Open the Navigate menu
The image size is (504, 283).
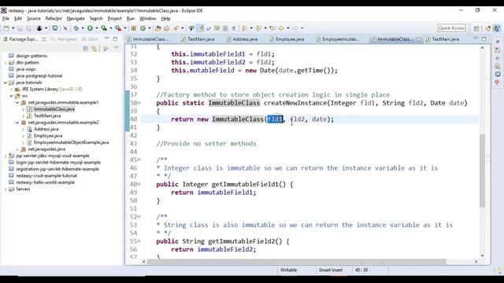pyautogui.click(x=76, y=19)
